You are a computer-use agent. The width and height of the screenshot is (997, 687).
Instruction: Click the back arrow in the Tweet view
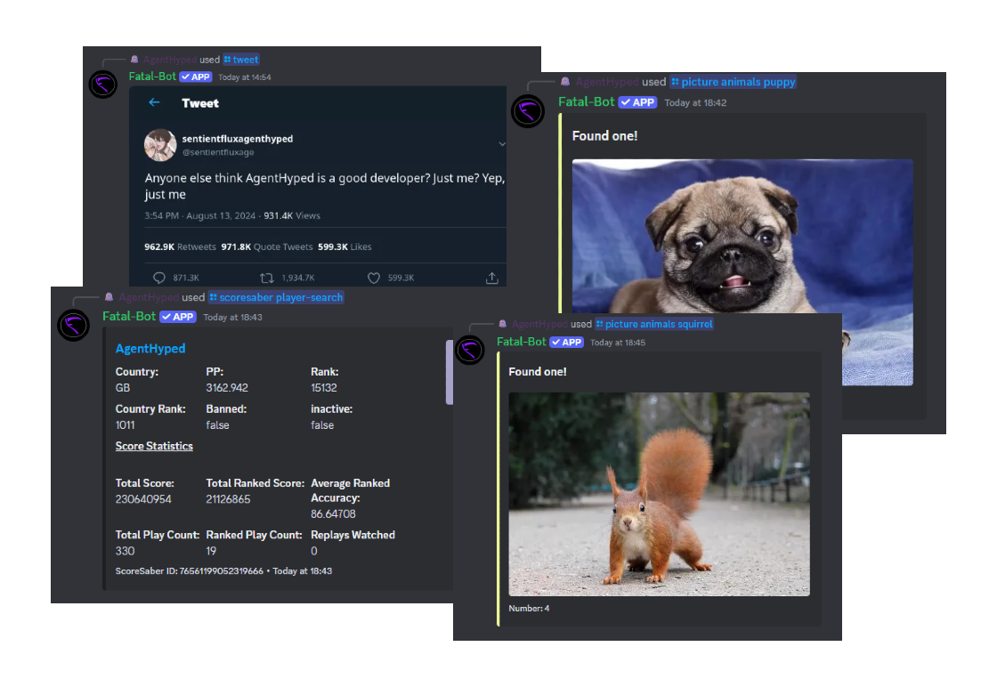[x=153, y=102]
